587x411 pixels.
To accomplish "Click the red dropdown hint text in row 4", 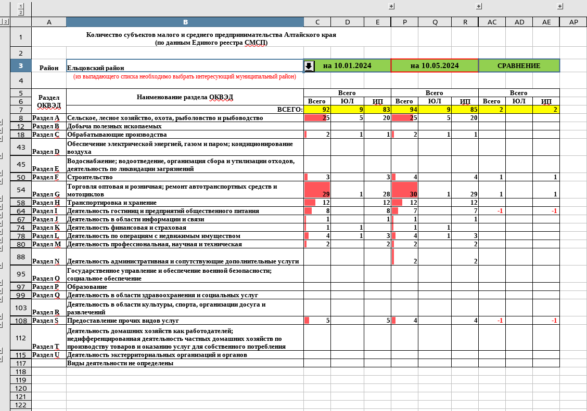I will coord(185,76).
